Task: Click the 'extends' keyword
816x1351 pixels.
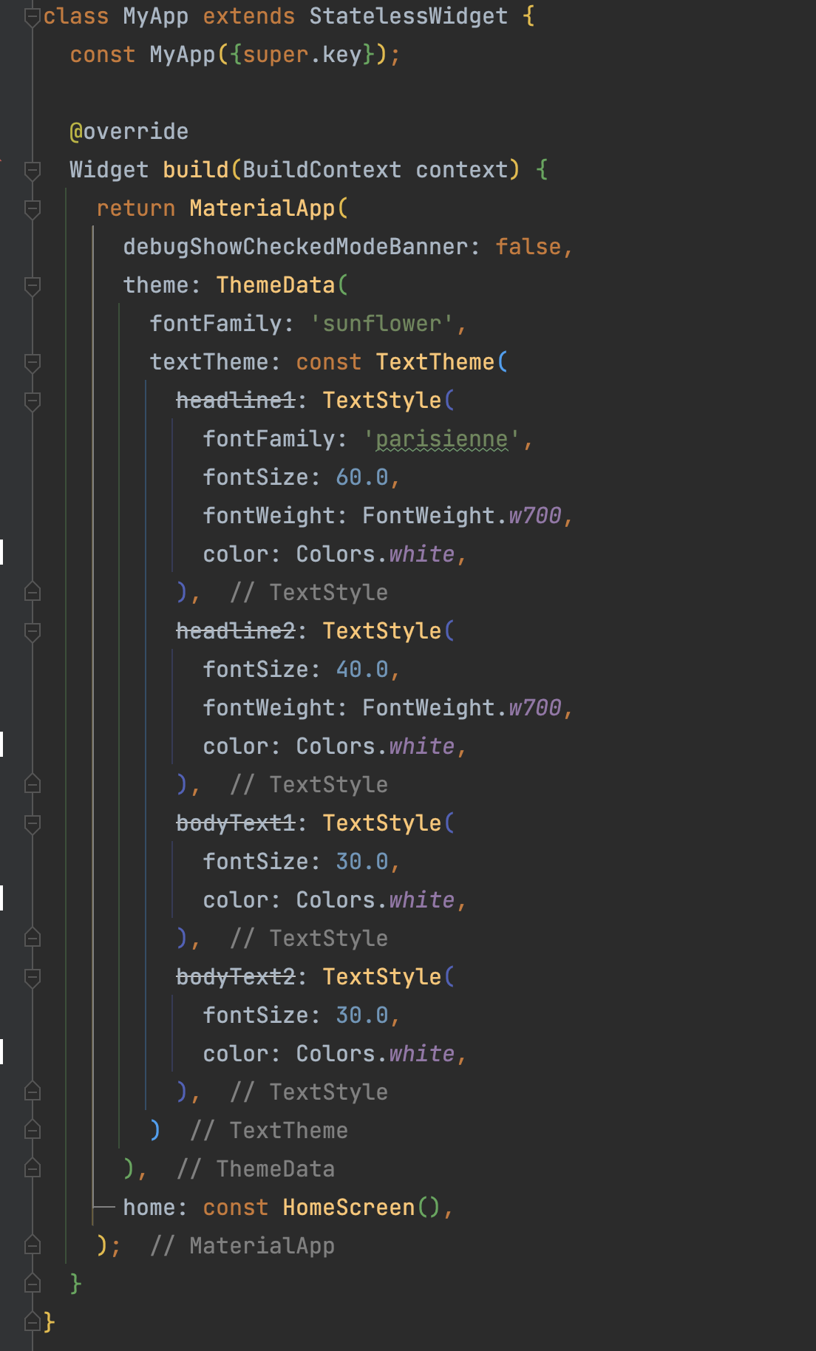Action: [x=249, y=16]
